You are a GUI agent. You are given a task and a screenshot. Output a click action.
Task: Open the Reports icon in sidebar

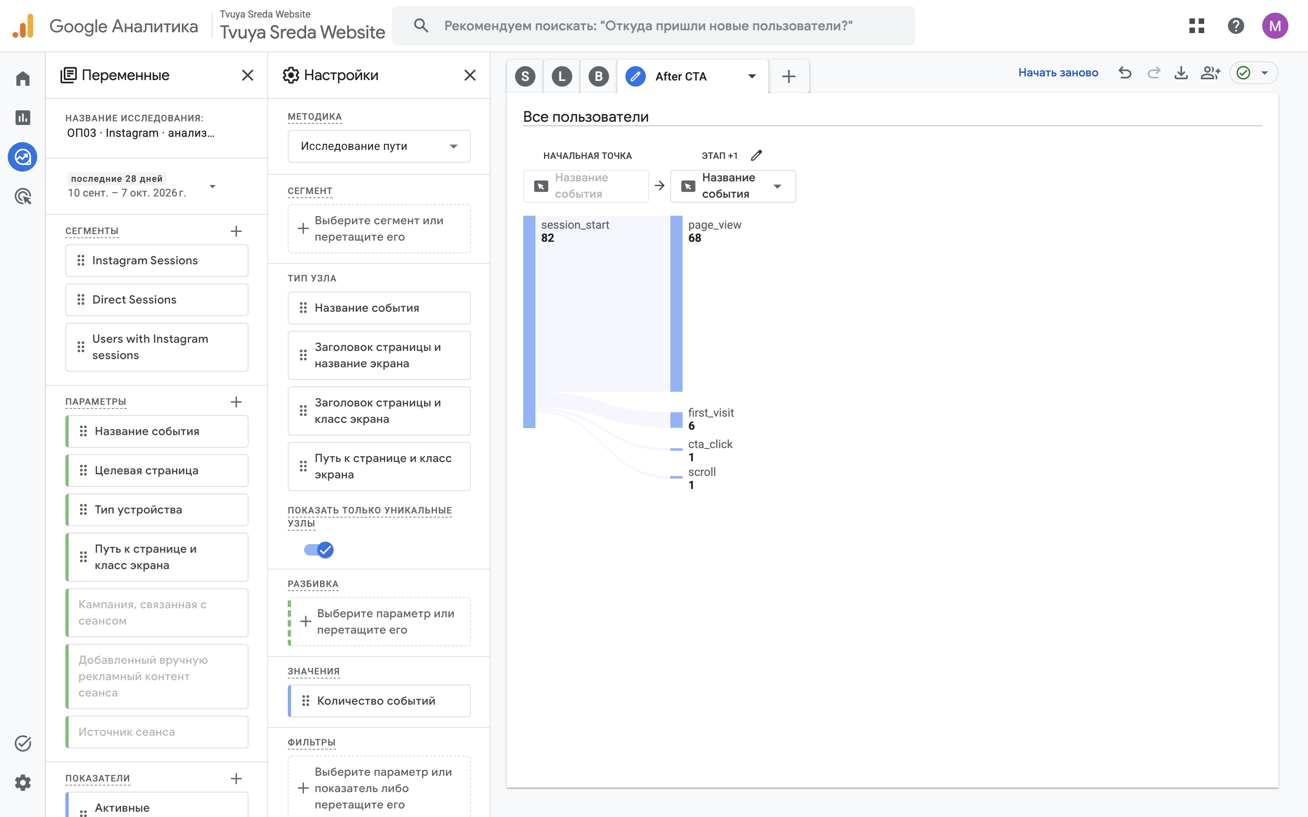tap(23, 117)
